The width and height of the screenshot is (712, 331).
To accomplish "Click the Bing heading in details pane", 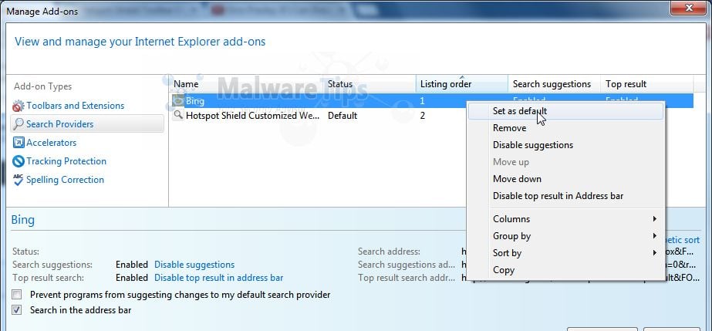I will coord(22,220).
